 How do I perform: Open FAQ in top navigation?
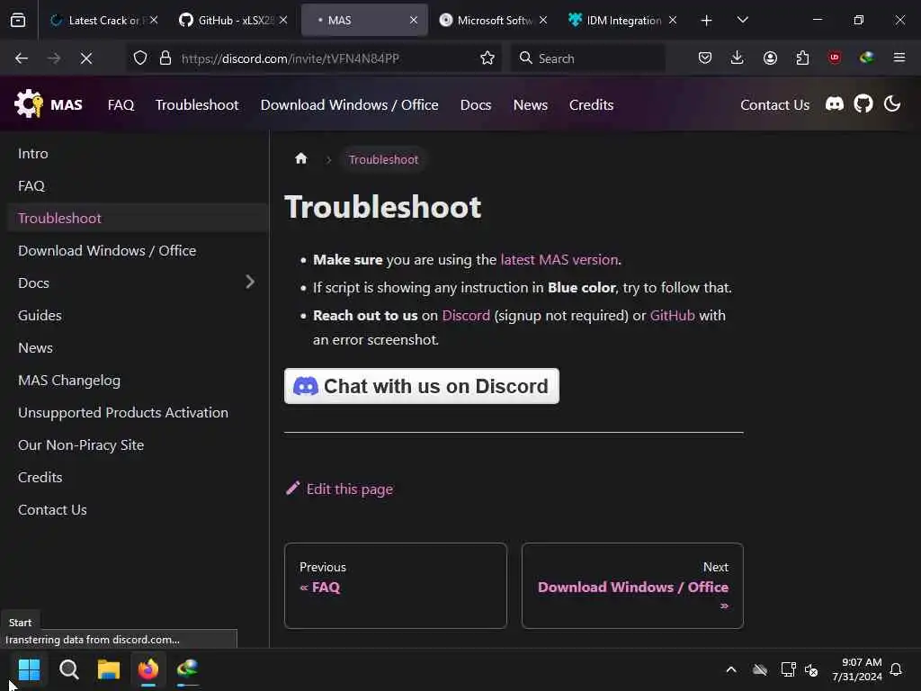click(x=121, y=104)
